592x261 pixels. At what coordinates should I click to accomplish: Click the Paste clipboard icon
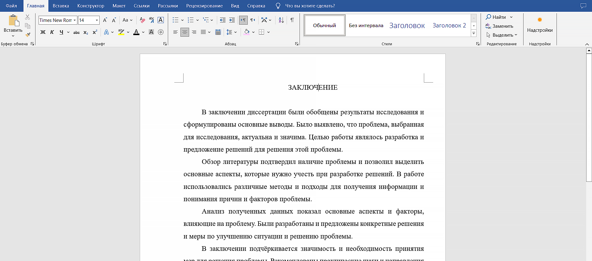(14, 21)
